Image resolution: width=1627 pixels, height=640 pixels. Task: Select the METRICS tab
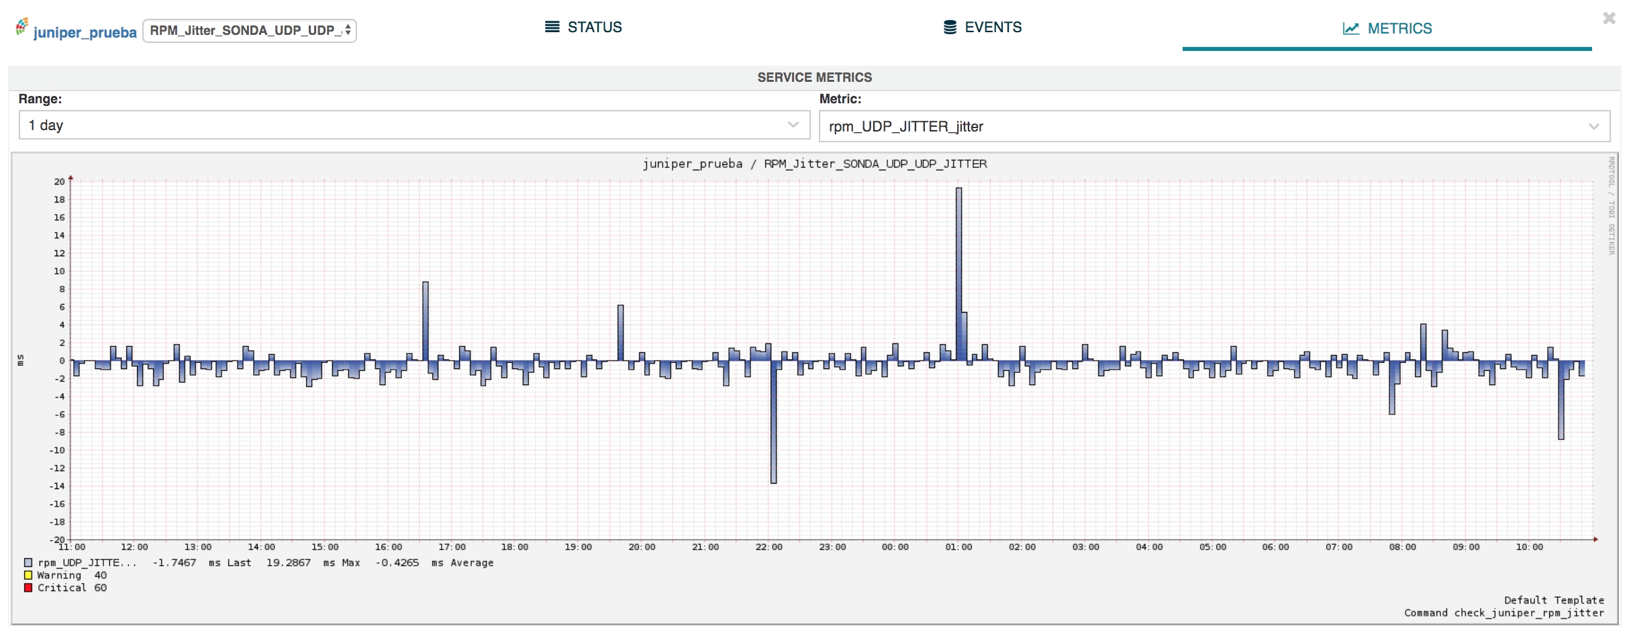click(1387, 29)
